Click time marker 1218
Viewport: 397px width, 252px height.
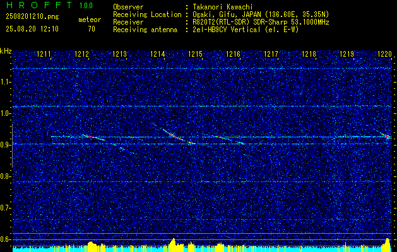point(309,54)
